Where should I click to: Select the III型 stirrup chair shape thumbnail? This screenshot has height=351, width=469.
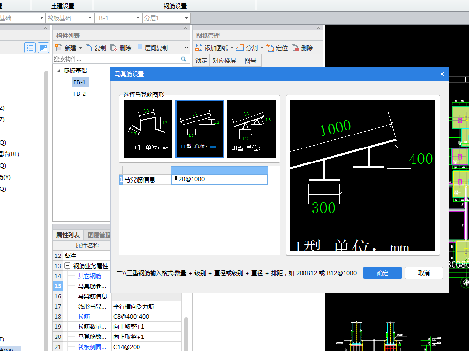click(251, 129)
